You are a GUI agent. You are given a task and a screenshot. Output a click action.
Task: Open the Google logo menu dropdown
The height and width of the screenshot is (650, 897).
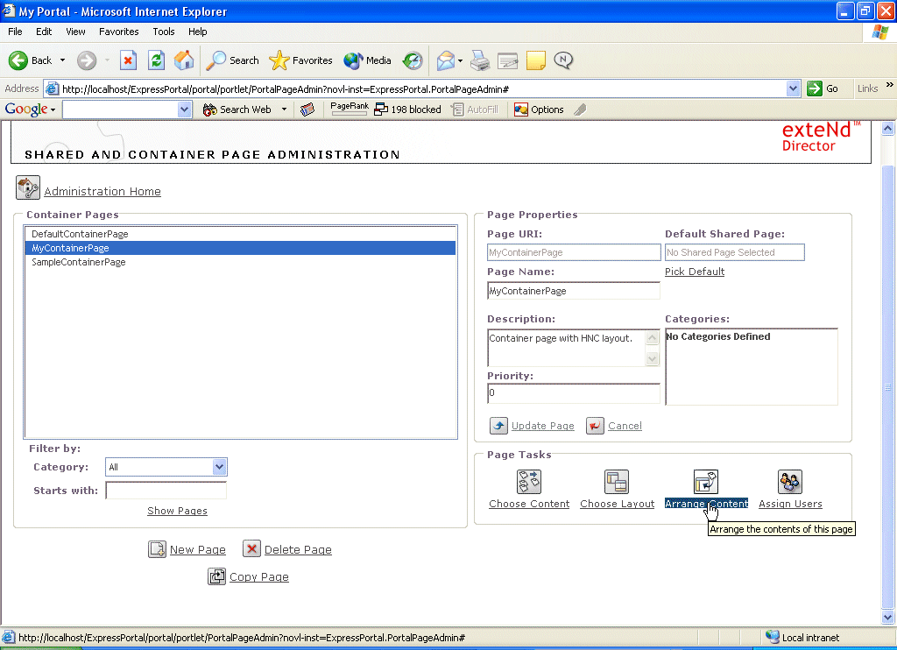[x=53, y=110]
